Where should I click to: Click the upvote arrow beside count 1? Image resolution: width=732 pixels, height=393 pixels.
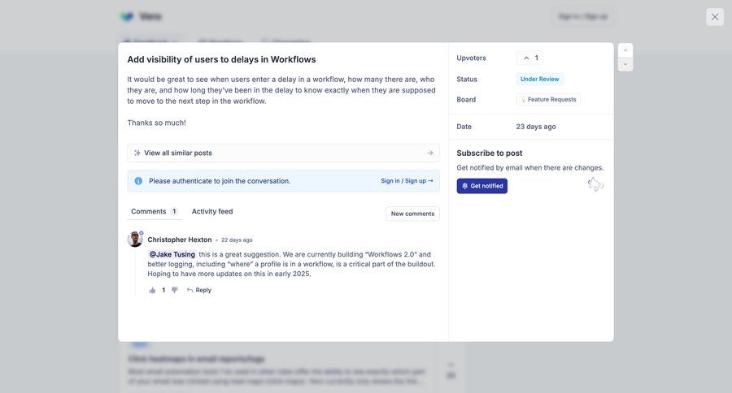click(526, 58)
